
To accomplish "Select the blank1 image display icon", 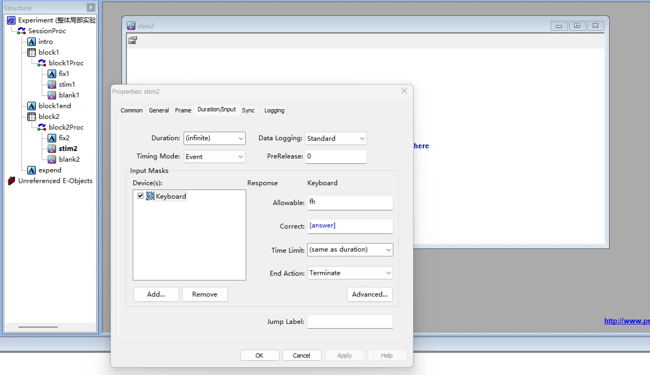I will (x=52, y=95).
